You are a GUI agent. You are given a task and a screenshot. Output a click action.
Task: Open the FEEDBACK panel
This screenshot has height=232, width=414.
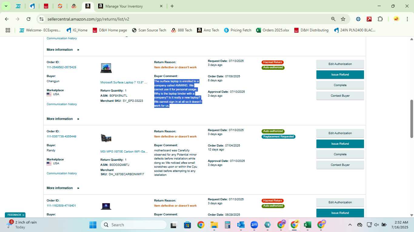click(14, 215)
